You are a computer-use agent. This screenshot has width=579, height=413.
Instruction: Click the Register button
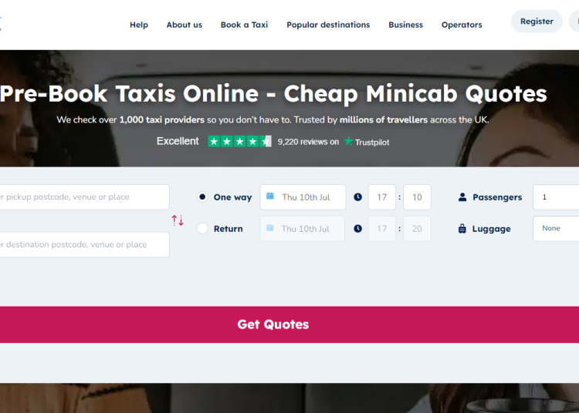point(537,22)
